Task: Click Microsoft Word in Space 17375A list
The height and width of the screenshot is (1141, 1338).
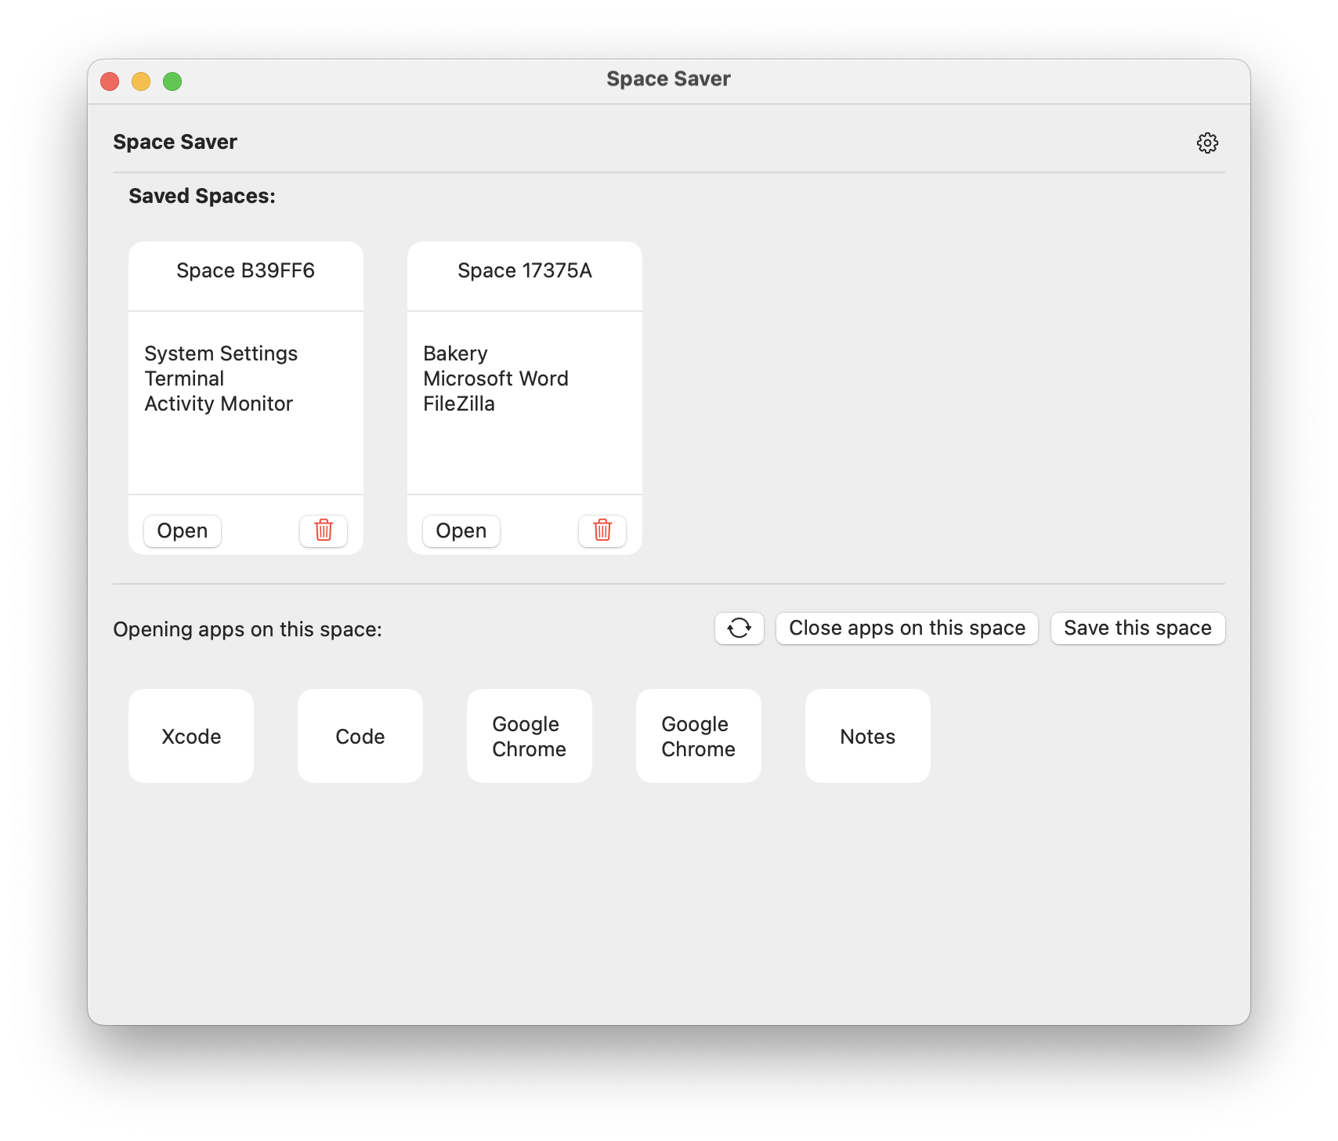Action: tap(495, 379)
